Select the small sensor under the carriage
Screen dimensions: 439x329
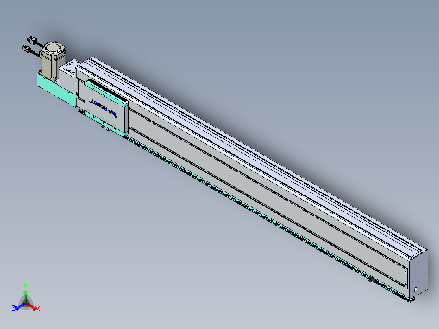(x=106, y=129)
